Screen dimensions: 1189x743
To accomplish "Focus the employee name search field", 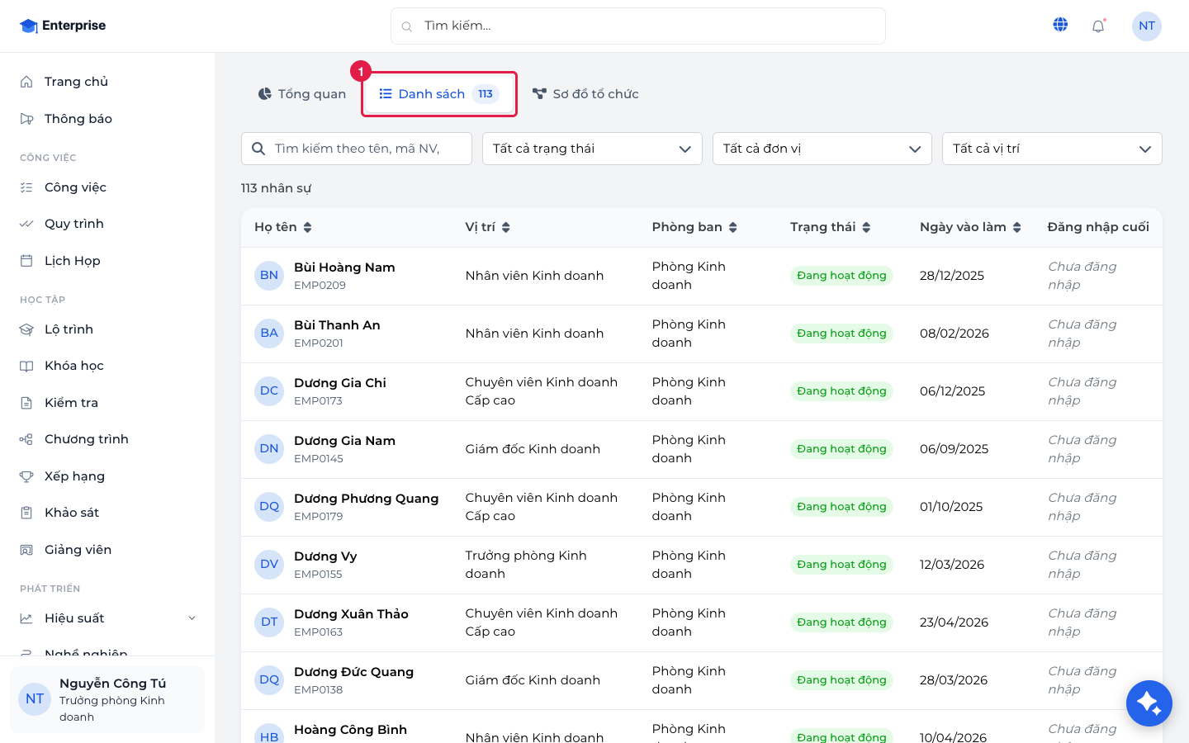I will tap(357, 149).
